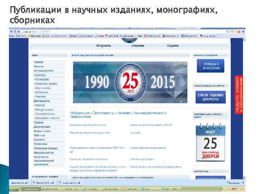Viewport: 258px width, 194px height.
Task: Click the март 25 open-day calendar image
Action: click(210, 142)
